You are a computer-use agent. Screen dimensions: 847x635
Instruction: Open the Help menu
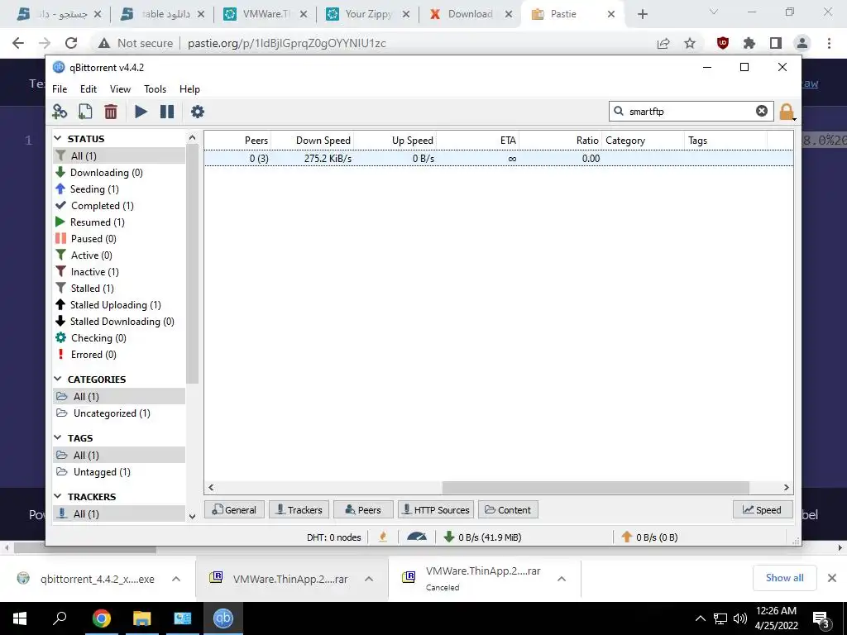coord(189,89)
